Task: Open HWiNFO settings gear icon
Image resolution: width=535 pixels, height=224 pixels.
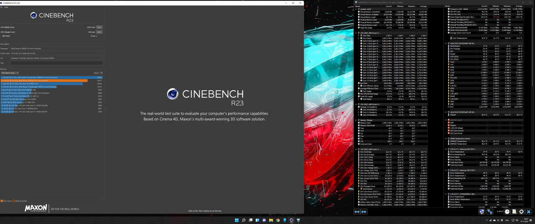Action: coord(521,212)
